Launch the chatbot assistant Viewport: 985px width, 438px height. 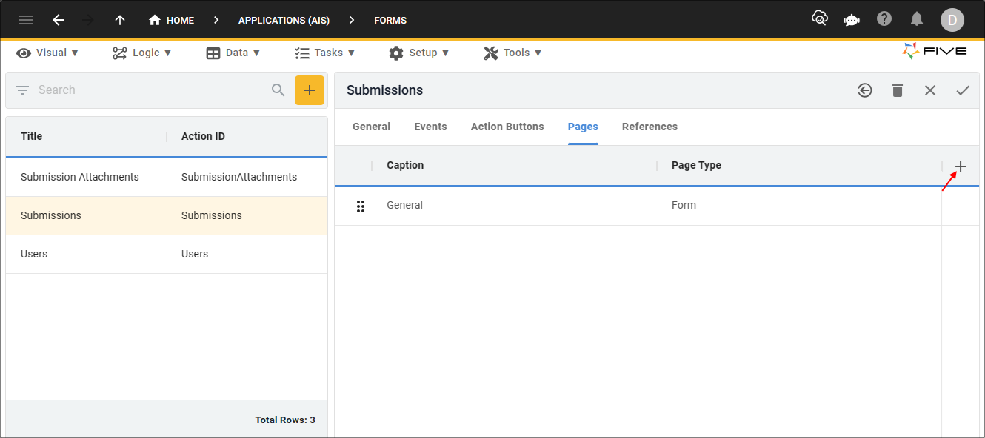pyautogui.click(x=852, y=20)
